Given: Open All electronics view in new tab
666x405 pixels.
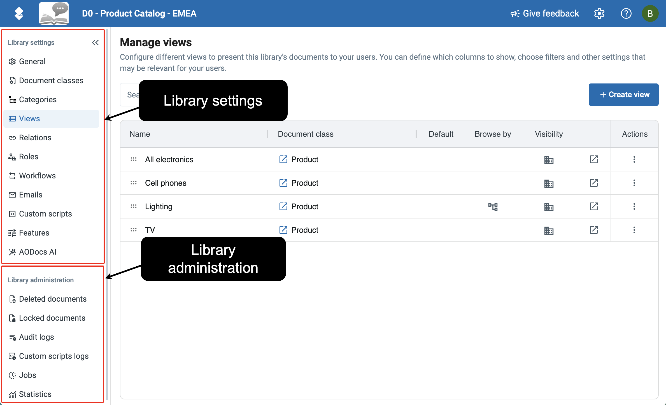Looking at the screenshot, I should (593, 159).
